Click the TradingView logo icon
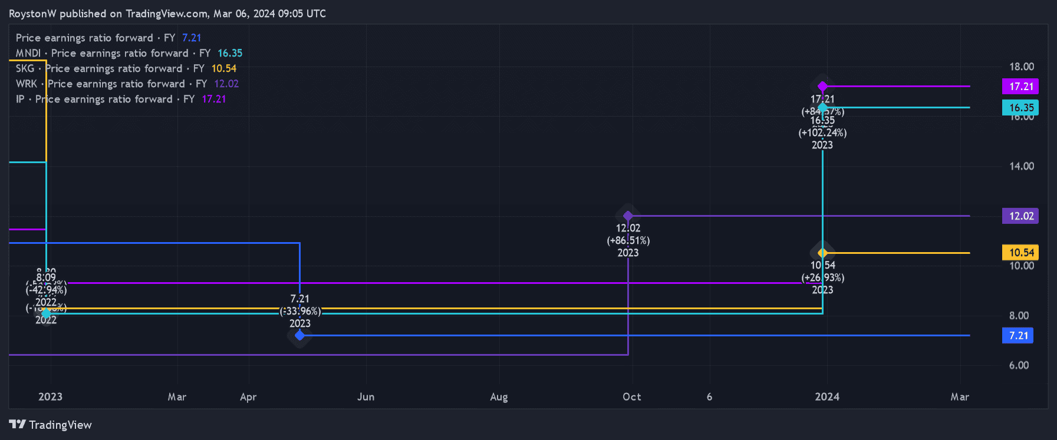 coord(17,425)
